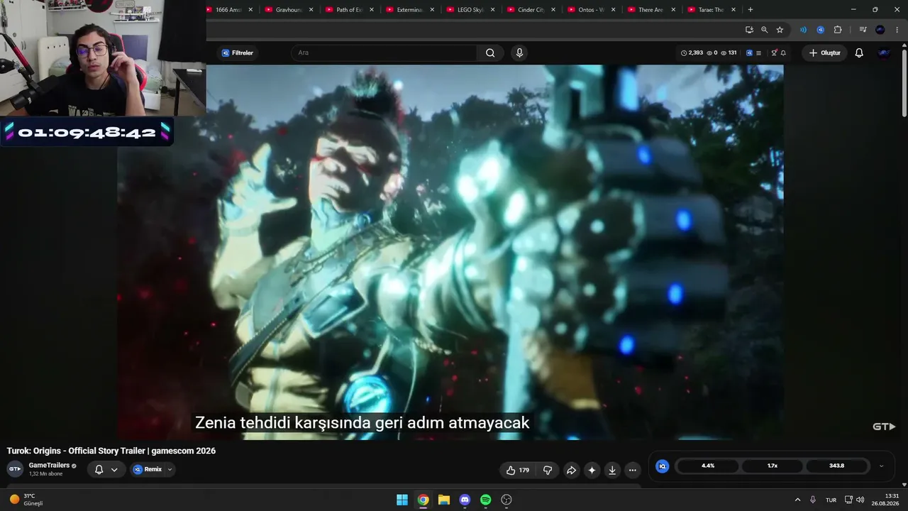
Task: Click the video player to pause the trailer
Action: click(450, 252)
